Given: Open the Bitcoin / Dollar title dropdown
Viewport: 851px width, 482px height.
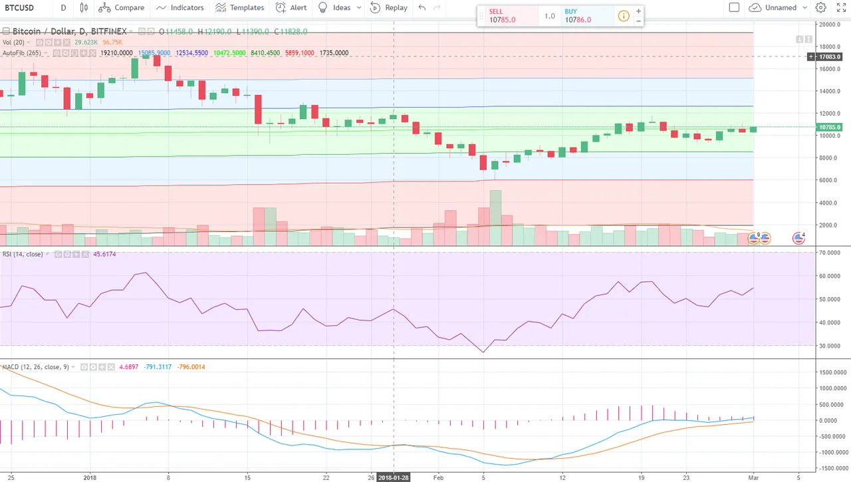Looking at the screenshot, I should tap(130, 31).
